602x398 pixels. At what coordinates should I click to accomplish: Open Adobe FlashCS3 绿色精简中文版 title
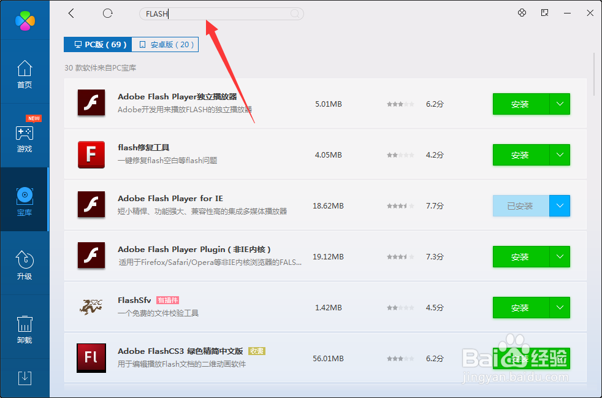[x=180, y=351]
